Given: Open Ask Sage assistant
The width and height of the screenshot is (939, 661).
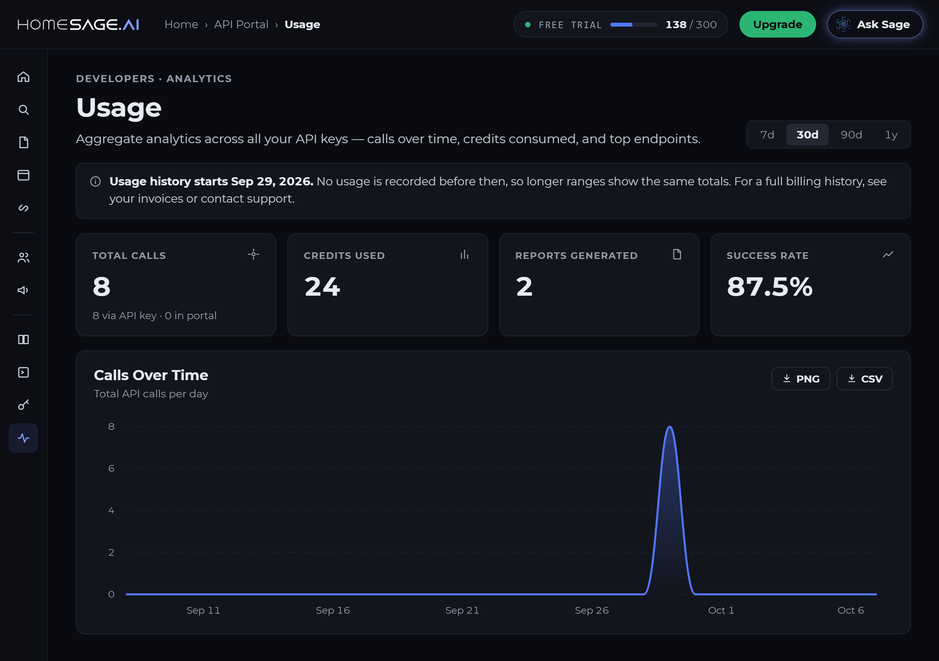Looking at the screenshot, I should 875,25.
